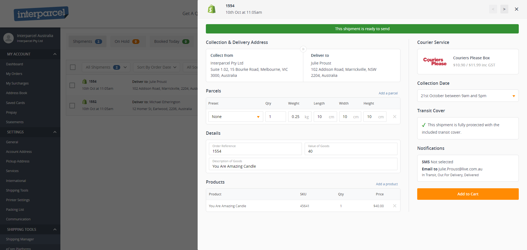Image resolution: width=527 pixels, height=250 pixels.
Task: Click the Deliver to address block
Action: click(x=352, y=65)
